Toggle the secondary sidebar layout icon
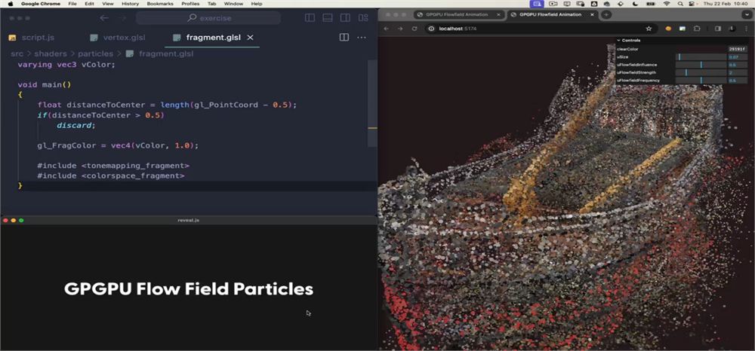Image resolution: width=755 pixels, height=351 pixels. (x=345, y=18)
